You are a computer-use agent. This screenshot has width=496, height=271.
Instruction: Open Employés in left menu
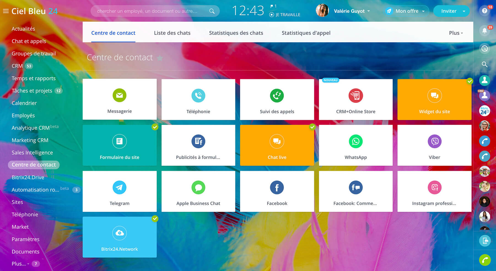tap(23, 115)
